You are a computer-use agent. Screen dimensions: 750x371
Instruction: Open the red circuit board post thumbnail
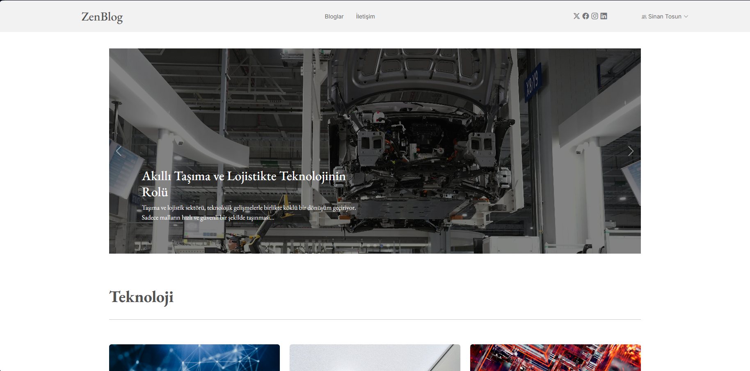tap(555, 357)
